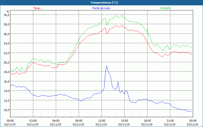Click the '09:00' time axis label
Image resolution: width=203 pixels, height=127 pixels.
point(79,121)
